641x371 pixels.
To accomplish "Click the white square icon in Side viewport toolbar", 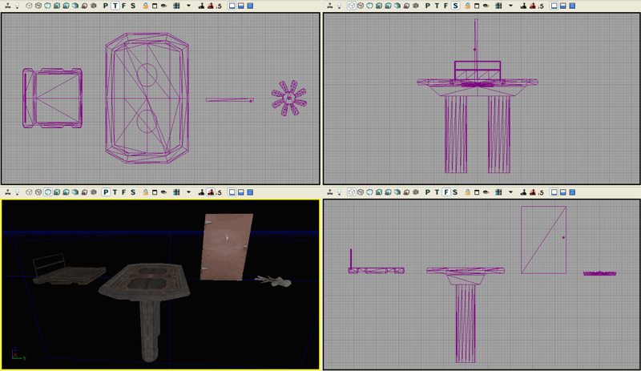I will click(x=554, y=6).
